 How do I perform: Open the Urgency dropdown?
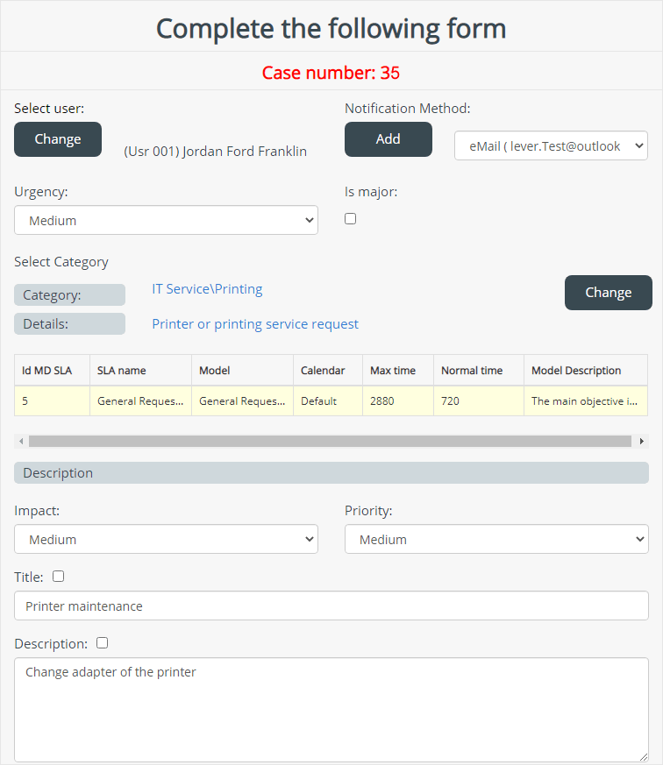click(x=166, y=220)
